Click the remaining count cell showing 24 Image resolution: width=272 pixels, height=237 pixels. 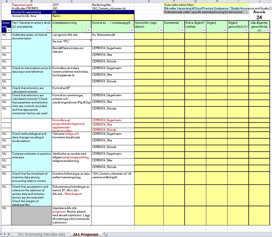click(259, 17)
